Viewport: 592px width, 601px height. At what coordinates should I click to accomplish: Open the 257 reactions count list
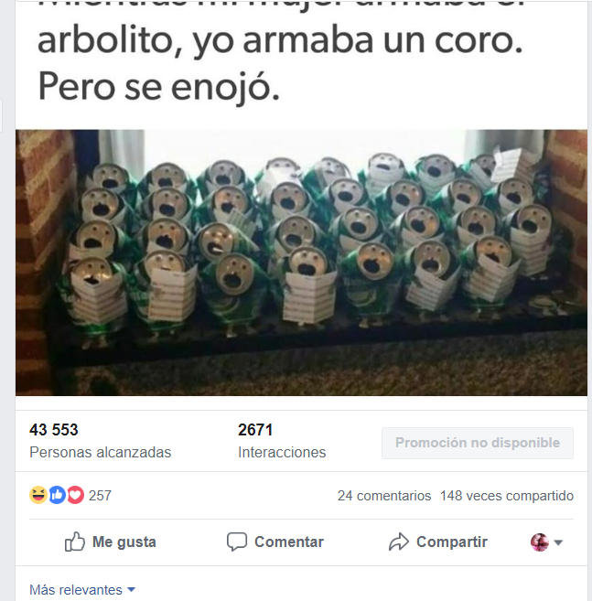pos(100,496)
